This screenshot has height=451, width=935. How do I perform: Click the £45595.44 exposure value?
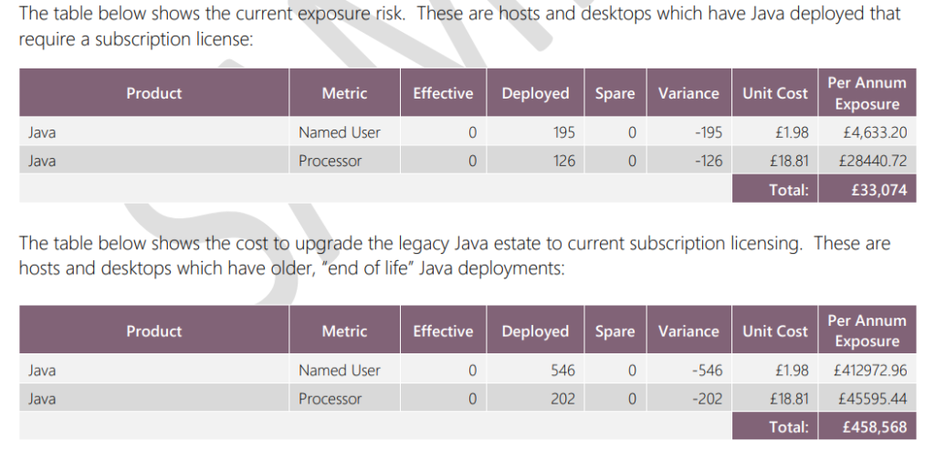(x=872, y=399)
